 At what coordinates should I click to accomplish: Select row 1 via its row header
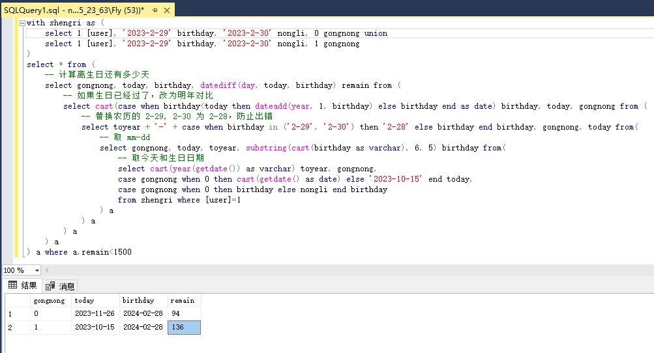pyautogui.click(x=18, y=314)
